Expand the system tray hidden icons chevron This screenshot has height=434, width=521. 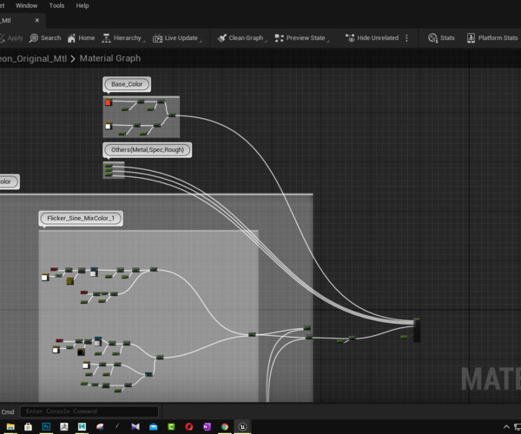click(x=506, y=426)
